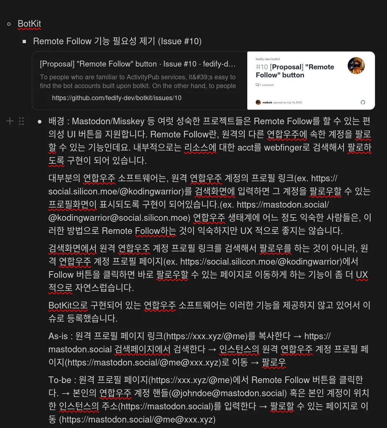Screen dimensions: 387x428
Task: Click the malkoG opened on July 15, 2025 text
Action: 282,102
